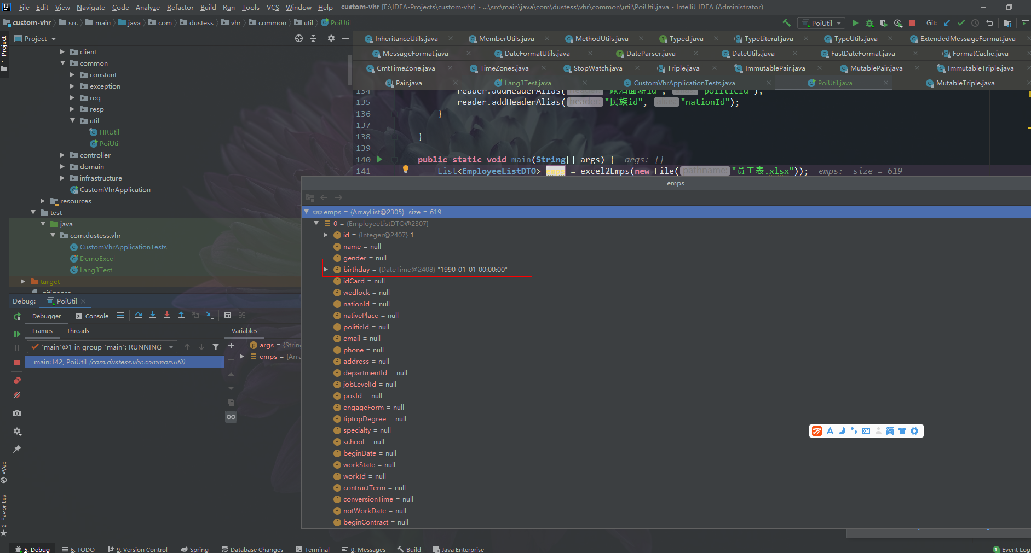Switch to the Console tab in debugger
Viewport: 1031px width, 553px height.
point(96,316)
